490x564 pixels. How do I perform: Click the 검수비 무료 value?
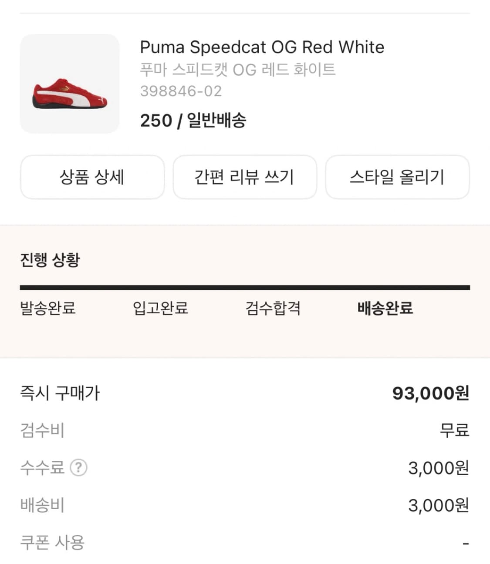click(x=454, y=430)
